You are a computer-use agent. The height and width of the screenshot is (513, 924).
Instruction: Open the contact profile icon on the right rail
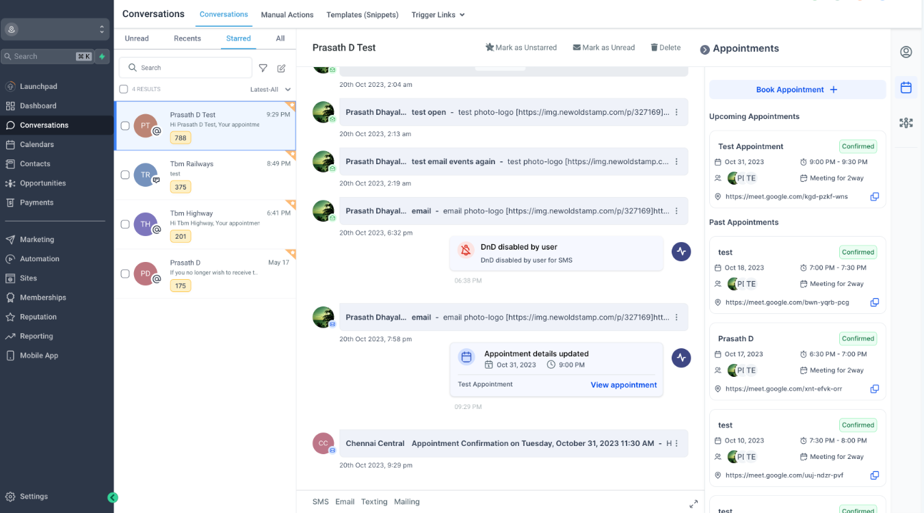pyautogui.click(x=906, y=52)
